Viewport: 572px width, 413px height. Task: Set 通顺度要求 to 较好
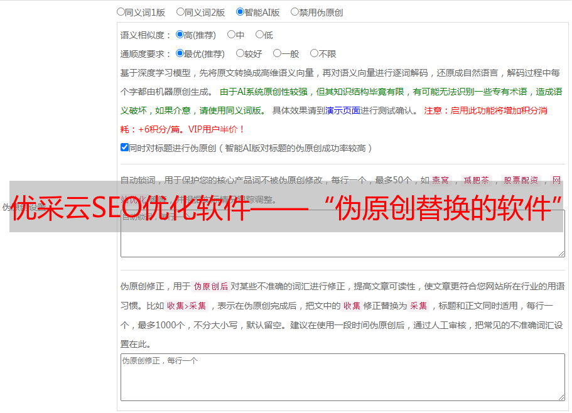coord(240,53)
